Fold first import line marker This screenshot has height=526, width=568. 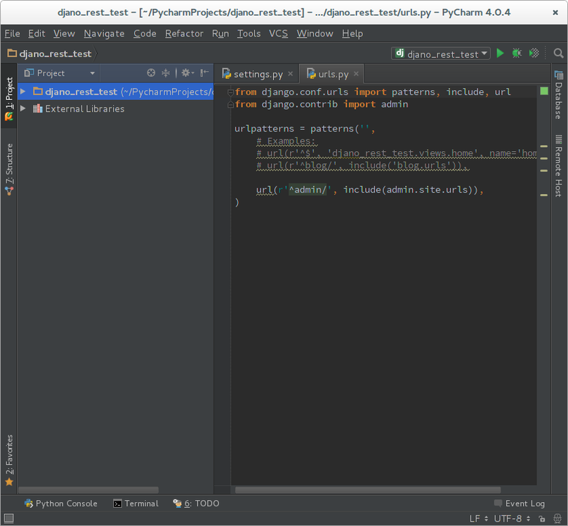pyautogui.click(x=230, y=93)
